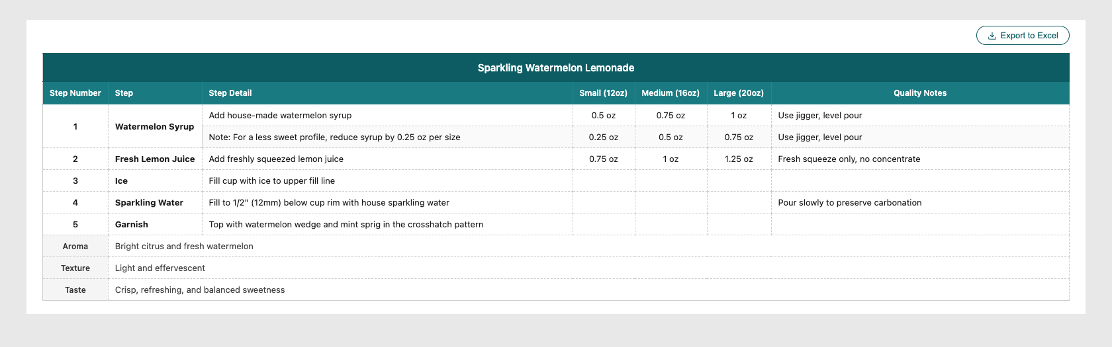Click the Taste description text

click(x=200, y=290)
